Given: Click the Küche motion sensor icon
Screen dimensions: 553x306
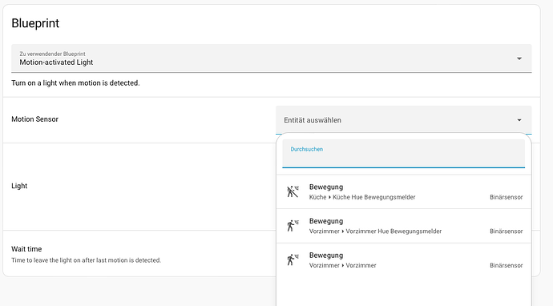Looking at the screenshot, I should pyautogui.click(x=293, y=191).
